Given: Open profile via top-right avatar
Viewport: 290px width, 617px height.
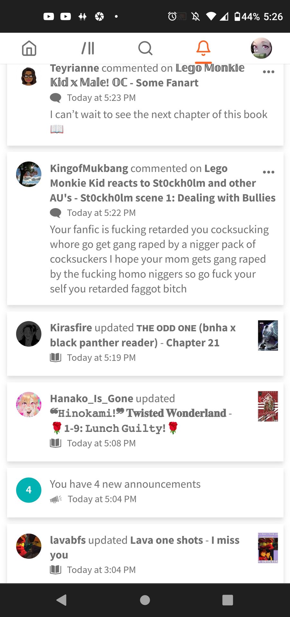Looking at the screenshot, I should pos(261,48).
